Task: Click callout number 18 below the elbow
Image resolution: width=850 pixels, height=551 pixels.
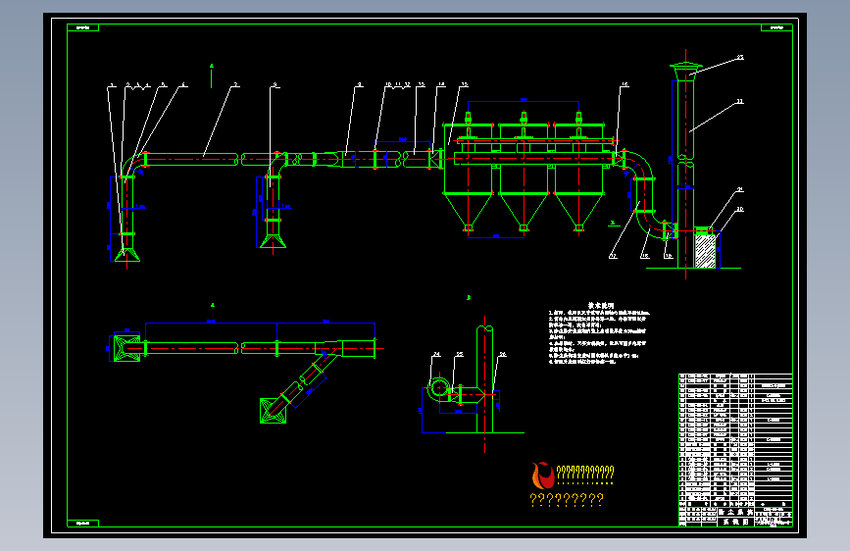Action: click(x=644, y=256)
